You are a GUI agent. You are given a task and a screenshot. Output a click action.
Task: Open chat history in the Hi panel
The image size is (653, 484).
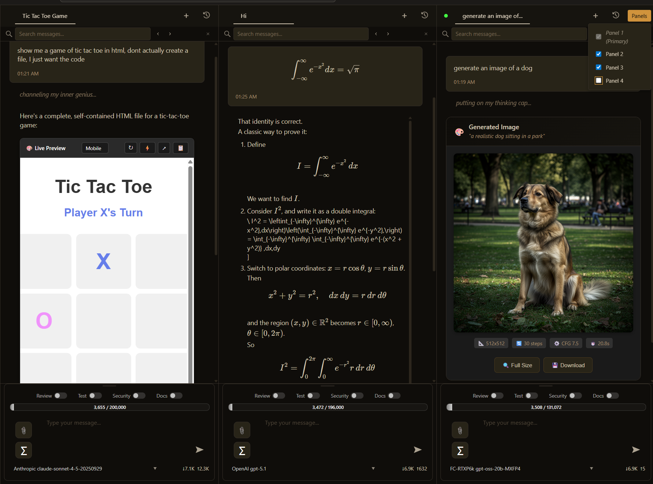(424, 15)
